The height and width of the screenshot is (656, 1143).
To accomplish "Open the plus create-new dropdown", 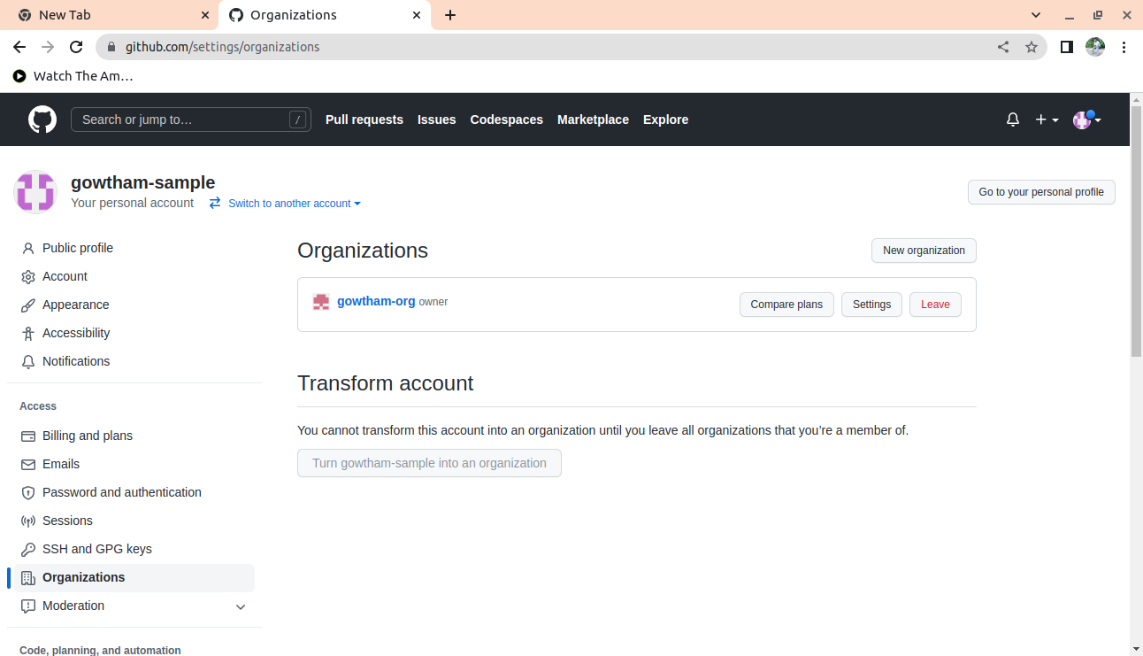I will pyautogui.click(x=1047, y=120).
